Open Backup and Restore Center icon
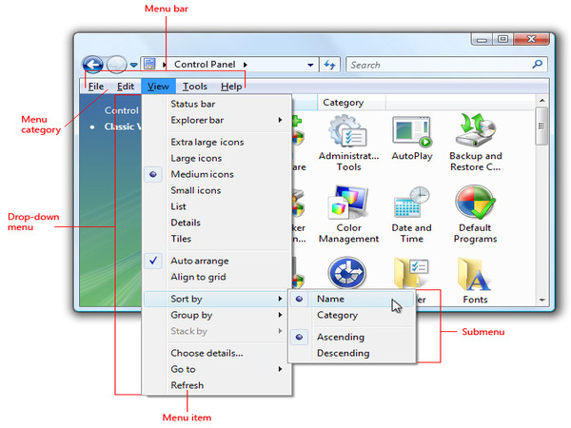 475,133
